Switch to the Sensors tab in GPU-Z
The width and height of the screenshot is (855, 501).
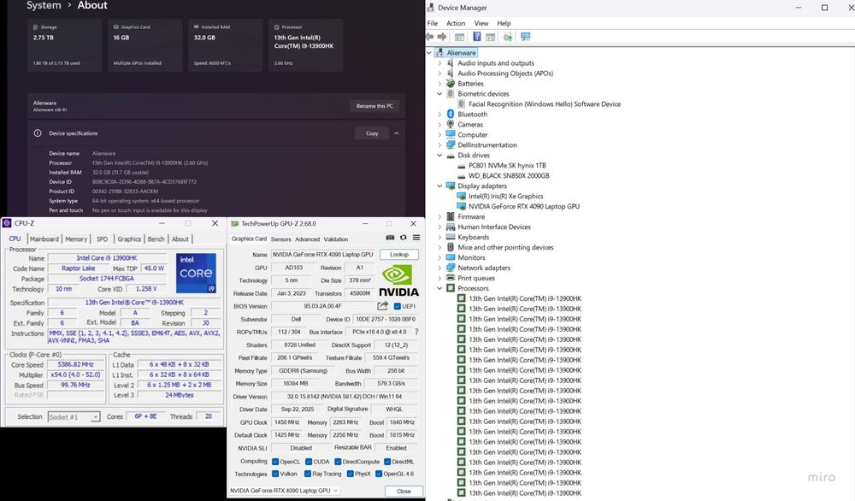280,239
